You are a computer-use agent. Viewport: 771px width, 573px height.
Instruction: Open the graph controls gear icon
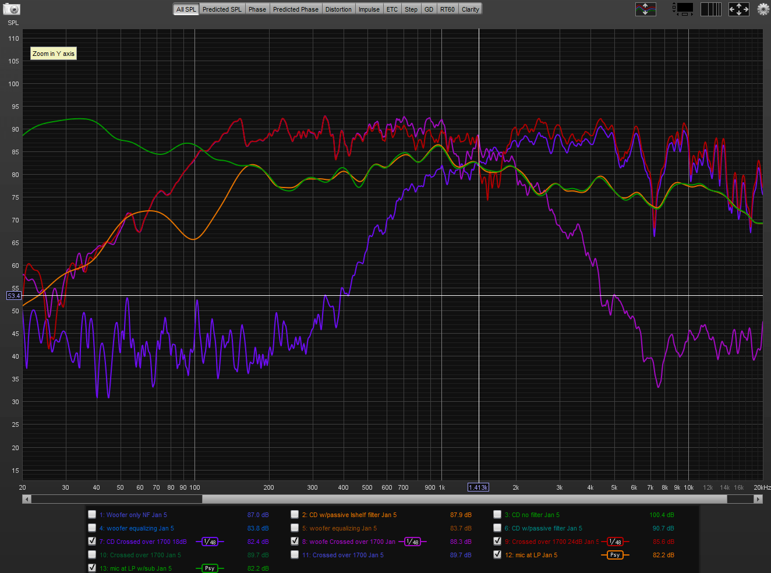(x=763, y=9)
